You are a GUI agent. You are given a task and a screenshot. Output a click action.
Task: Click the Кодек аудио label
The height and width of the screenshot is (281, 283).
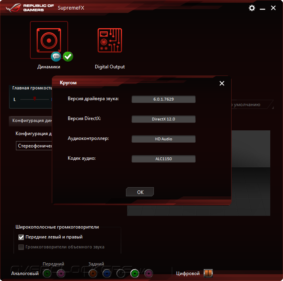(82, 158)
